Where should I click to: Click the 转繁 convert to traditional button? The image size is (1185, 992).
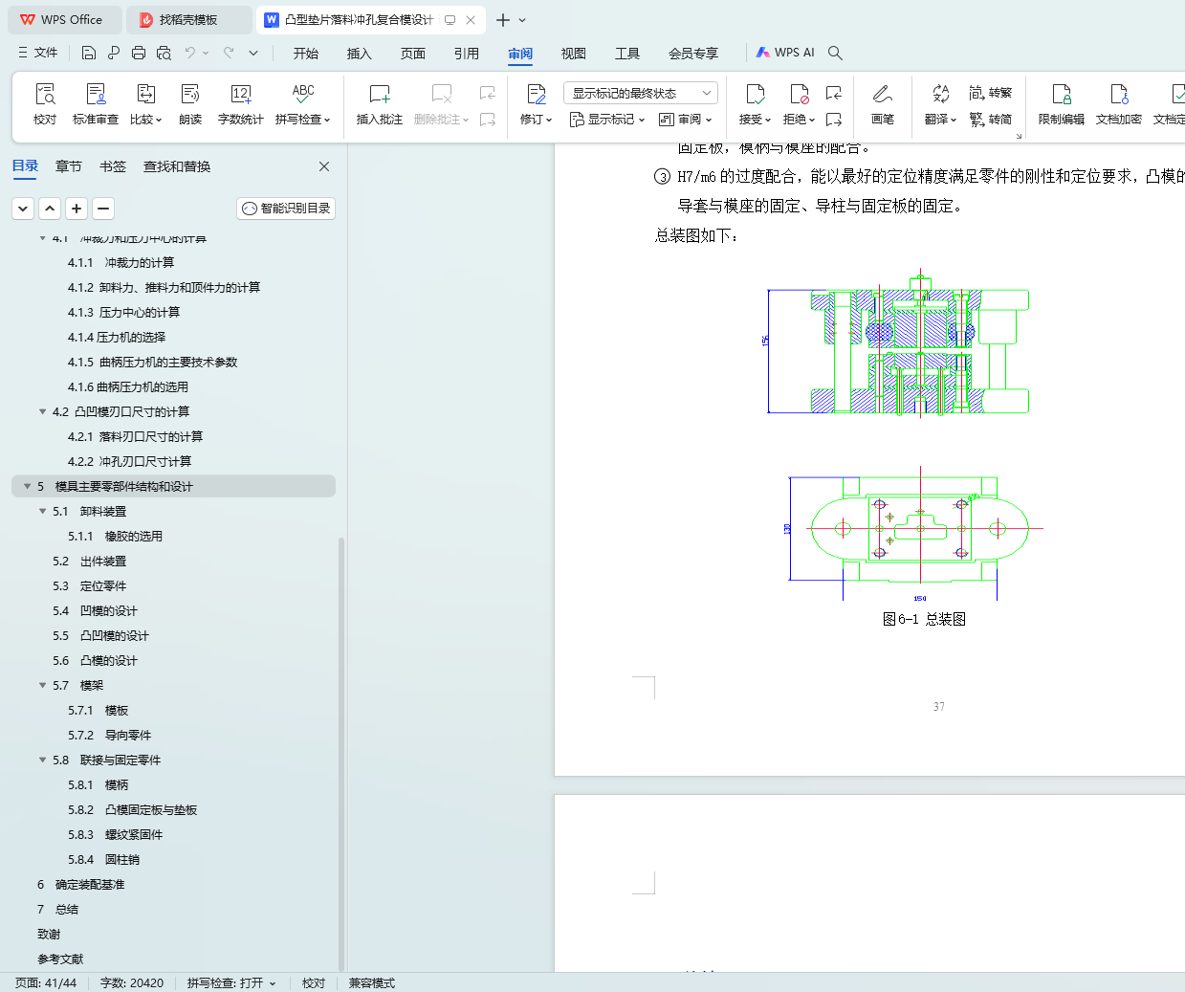pyautogui.click(x=991, y=93)
